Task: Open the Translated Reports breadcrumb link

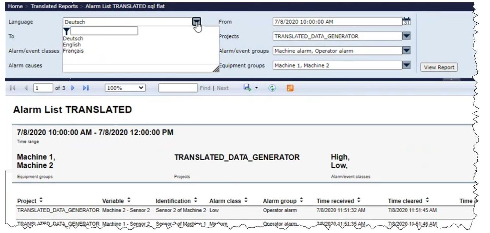Action: coord(54,6)
